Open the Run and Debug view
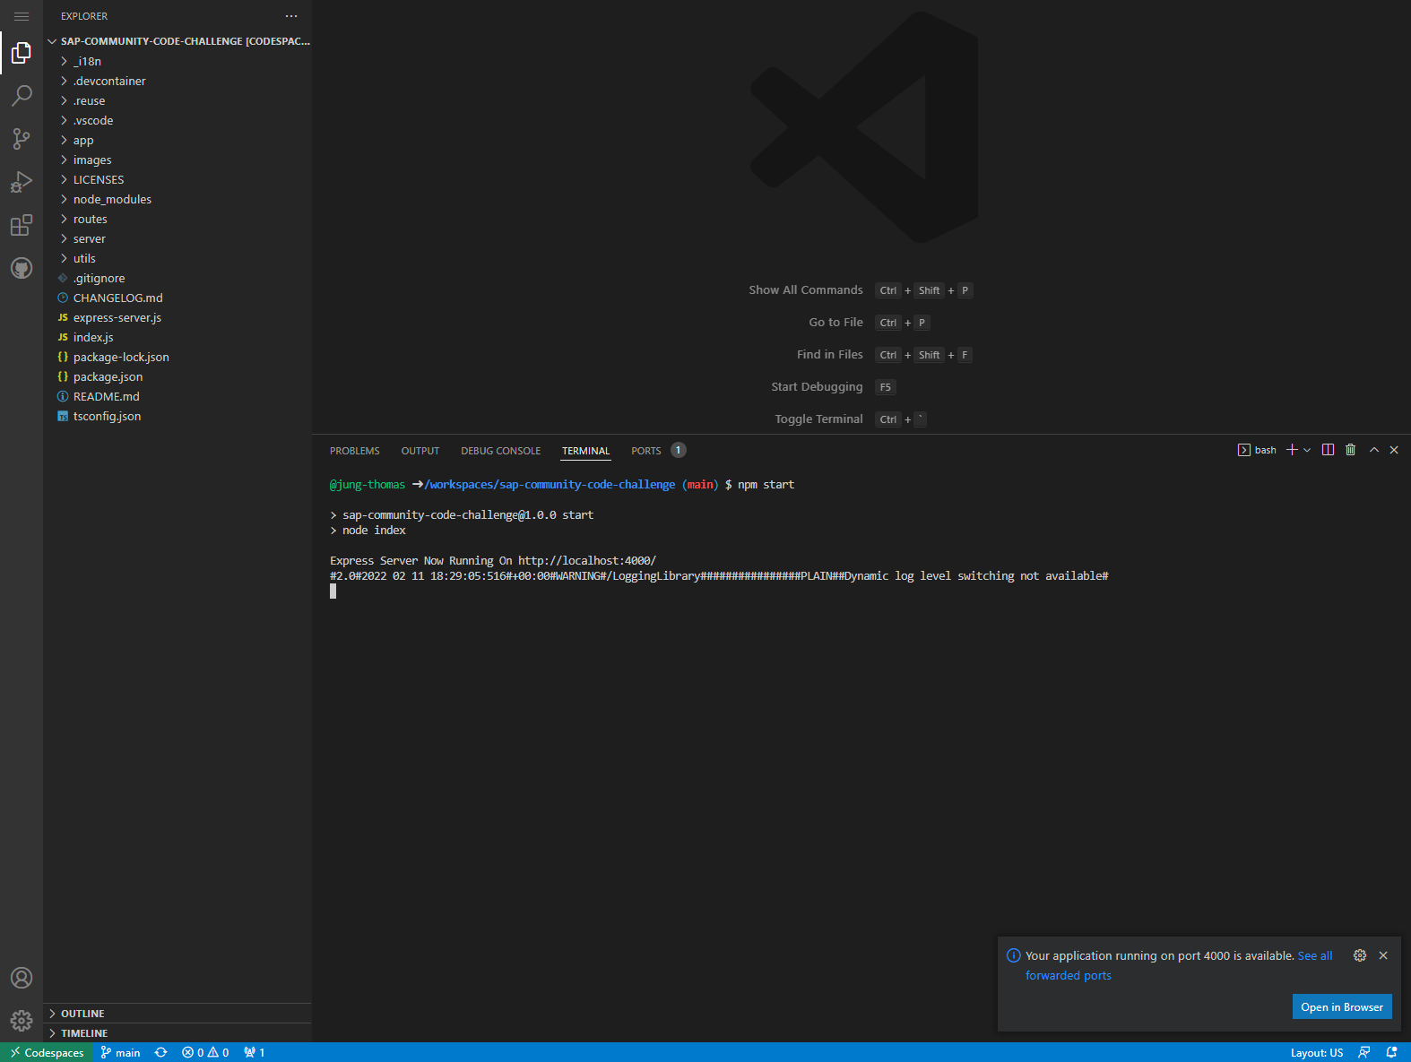Screen dimensions: 1411x1062 (22, 182)
